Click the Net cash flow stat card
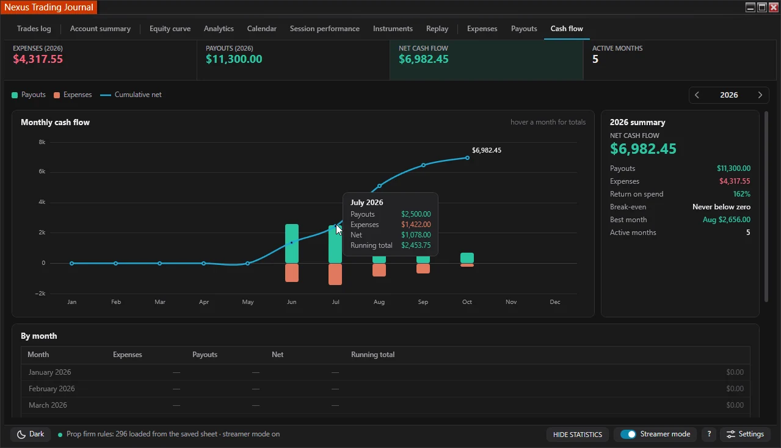This screenshot has width=781, height=448. click(x=487, y=60)
